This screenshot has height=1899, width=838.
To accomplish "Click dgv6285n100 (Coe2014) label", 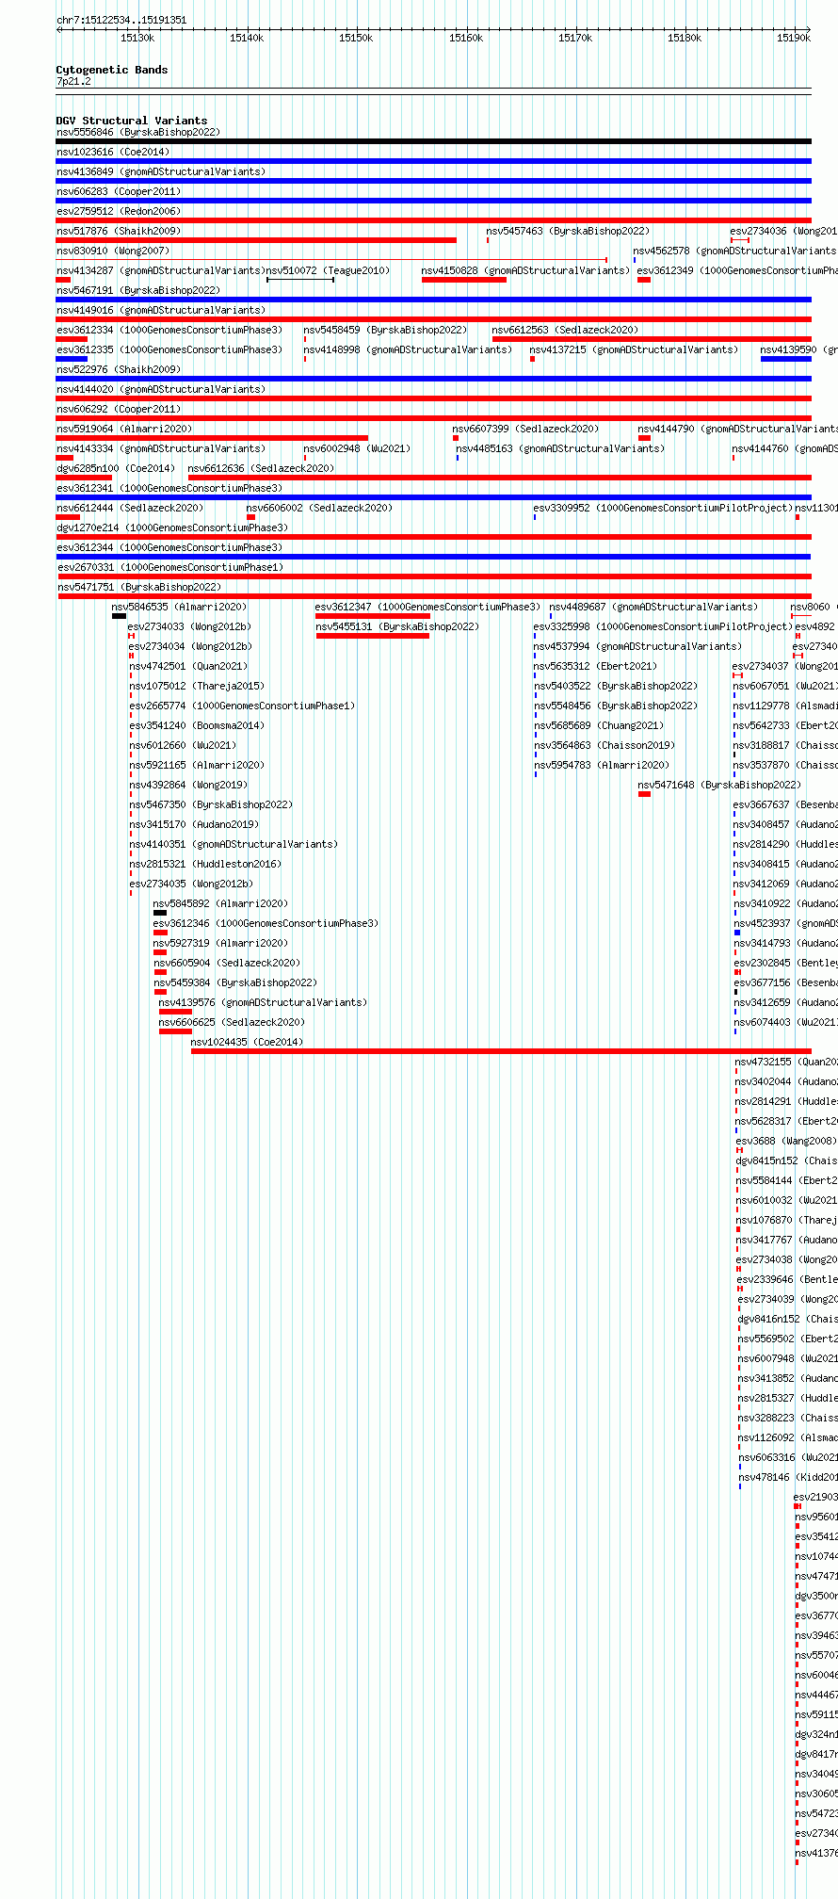I will click(116, 468).
